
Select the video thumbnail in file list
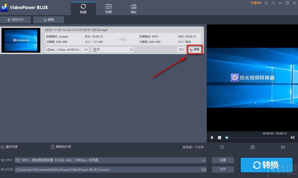[21, 40]
